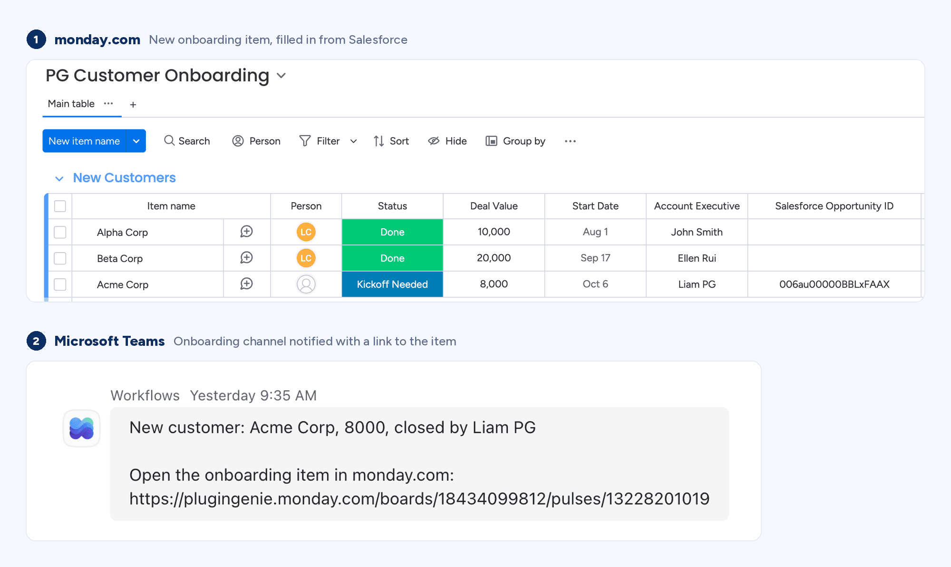This screenshot has height=567, width=951.
Task: Open the Main table tab options menu
Action: pos(108,103)
